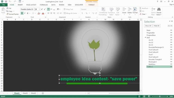The height and width of the screenshot is (98, 174).
Task: Open Selection pane options dropdown
Action: pyautogui.click(x=170, y=21)
